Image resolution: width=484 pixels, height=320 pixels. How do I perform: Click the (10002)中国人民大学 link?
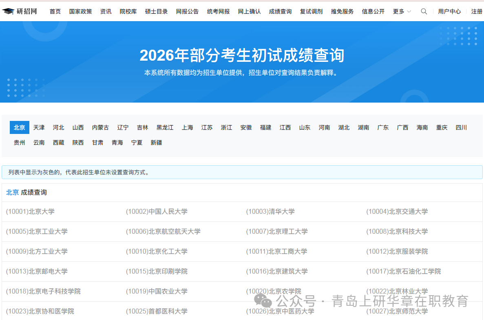[157, 212]
